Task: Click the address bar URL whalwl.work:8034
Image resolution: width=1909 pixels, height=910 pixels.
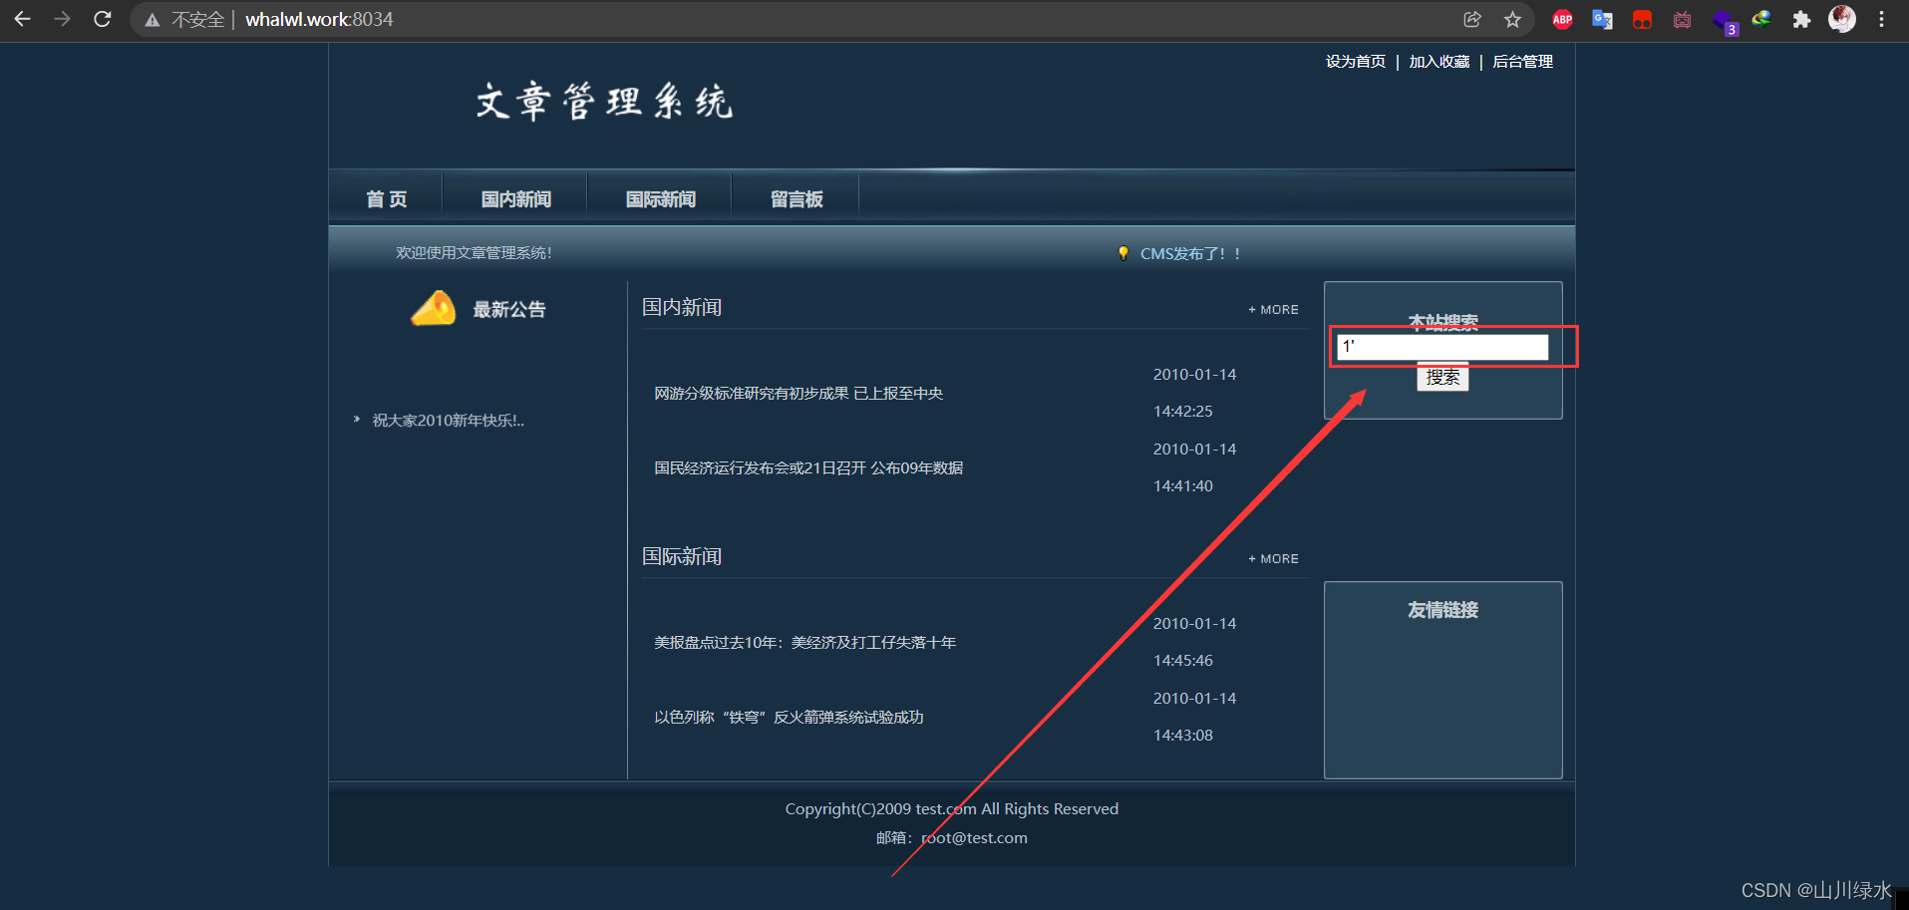Action: 319,19
